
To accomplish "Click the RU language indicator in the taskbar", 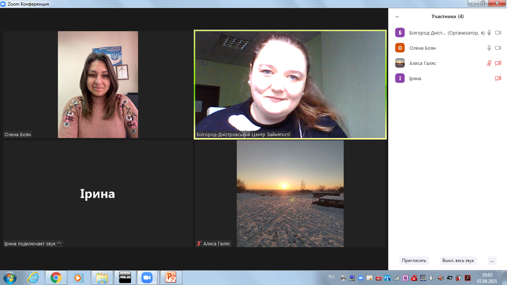I will click(x=331, y=277).
